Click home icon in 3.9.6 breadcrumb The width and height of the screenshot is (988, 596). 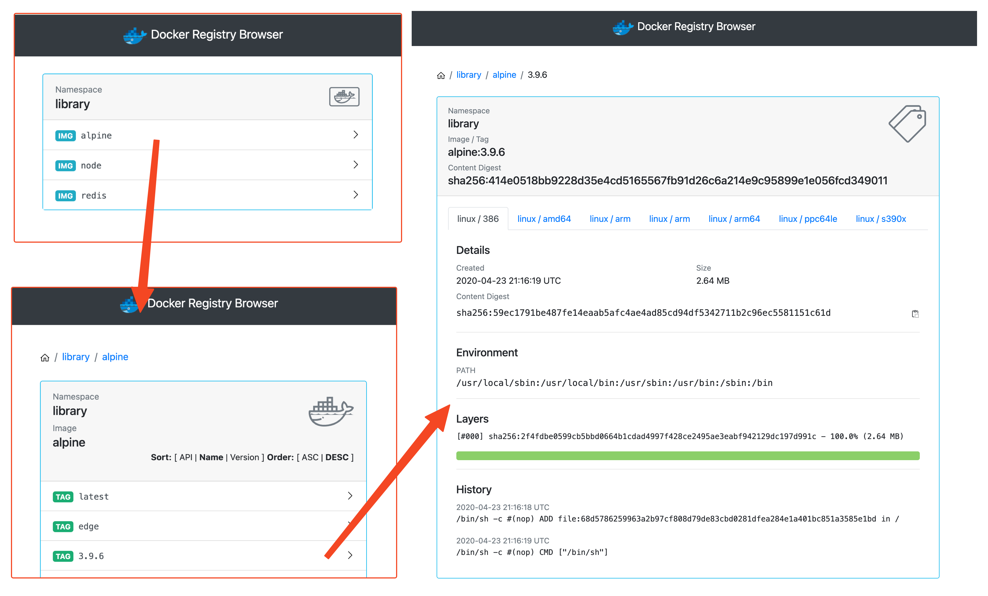441,75
